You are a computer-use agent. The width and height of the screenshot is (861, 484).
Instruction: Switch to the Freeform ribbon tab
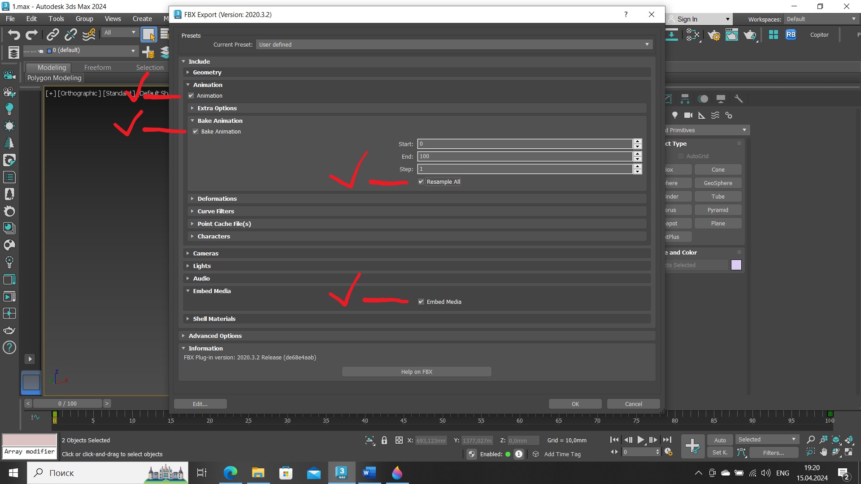(97, 67)
